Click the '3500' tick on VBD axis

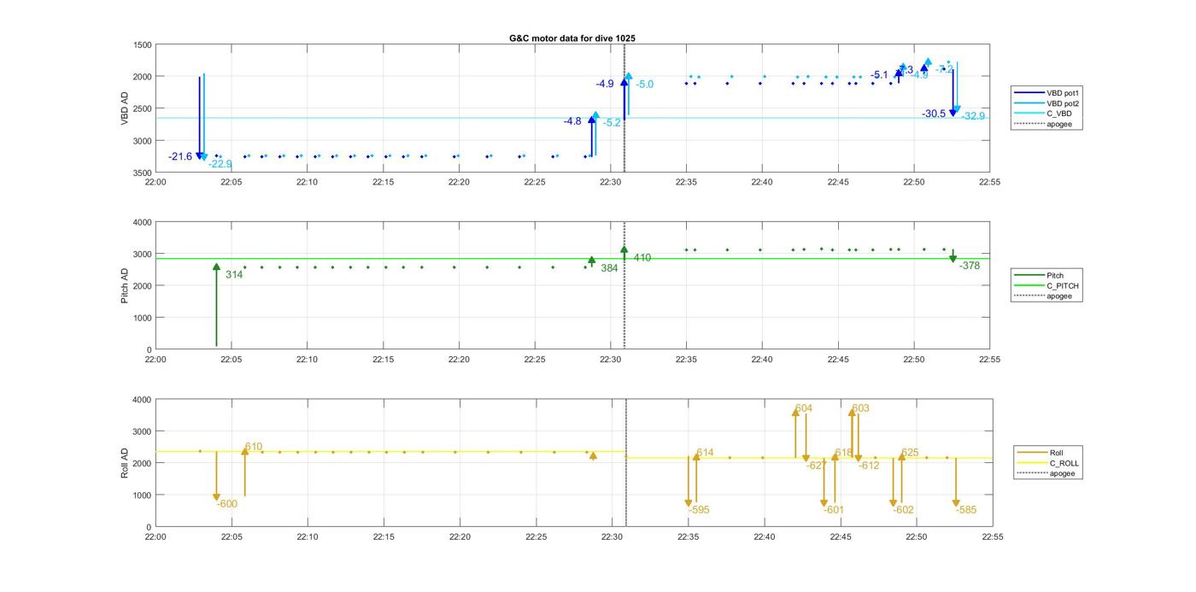tap(143, 173)
